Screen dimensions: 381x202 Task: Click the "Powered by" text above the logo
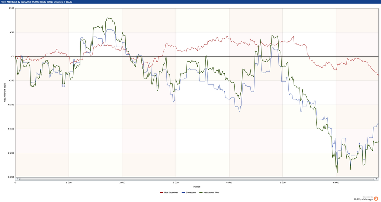pyautogui.click(x=368, y=197)
